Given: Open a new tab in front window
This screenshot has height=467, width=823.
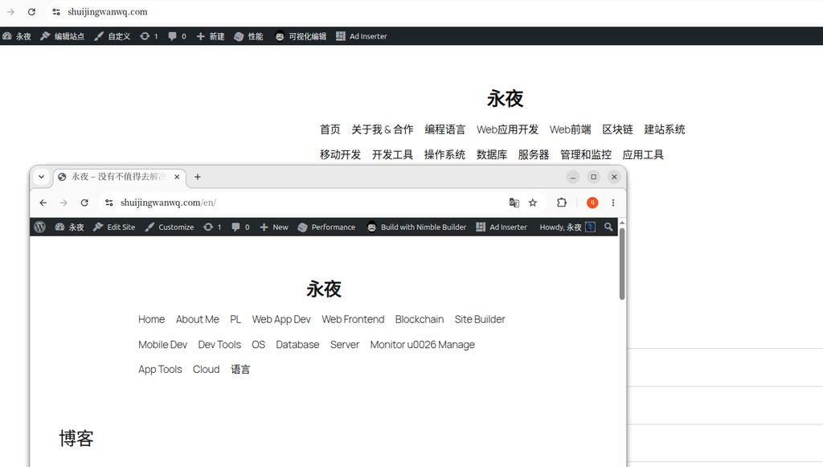Looking at the screenshot, I should tap(198, 177).
